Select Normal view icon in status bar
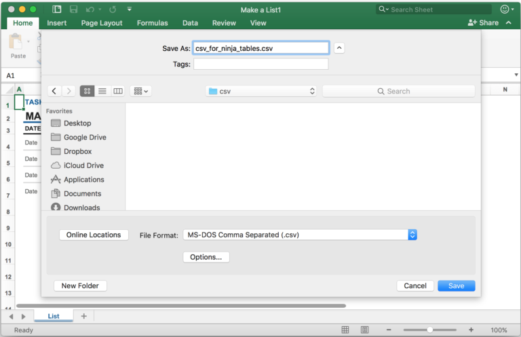 (x=345, y=330)
